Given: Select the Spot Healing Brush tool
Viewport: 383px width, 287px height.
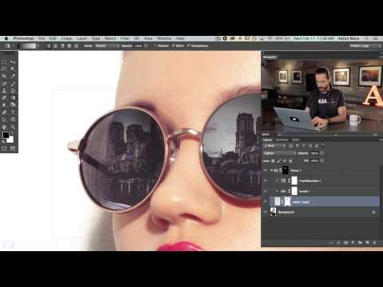Looking at the screenshot, I should click(x=4, y=84).
